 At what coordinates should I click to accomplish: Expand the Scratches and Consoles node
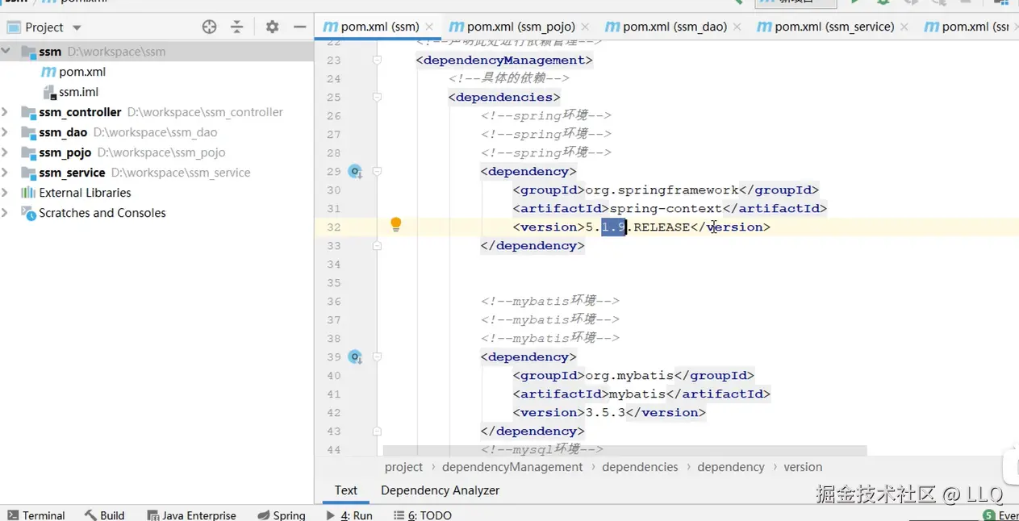6,213
